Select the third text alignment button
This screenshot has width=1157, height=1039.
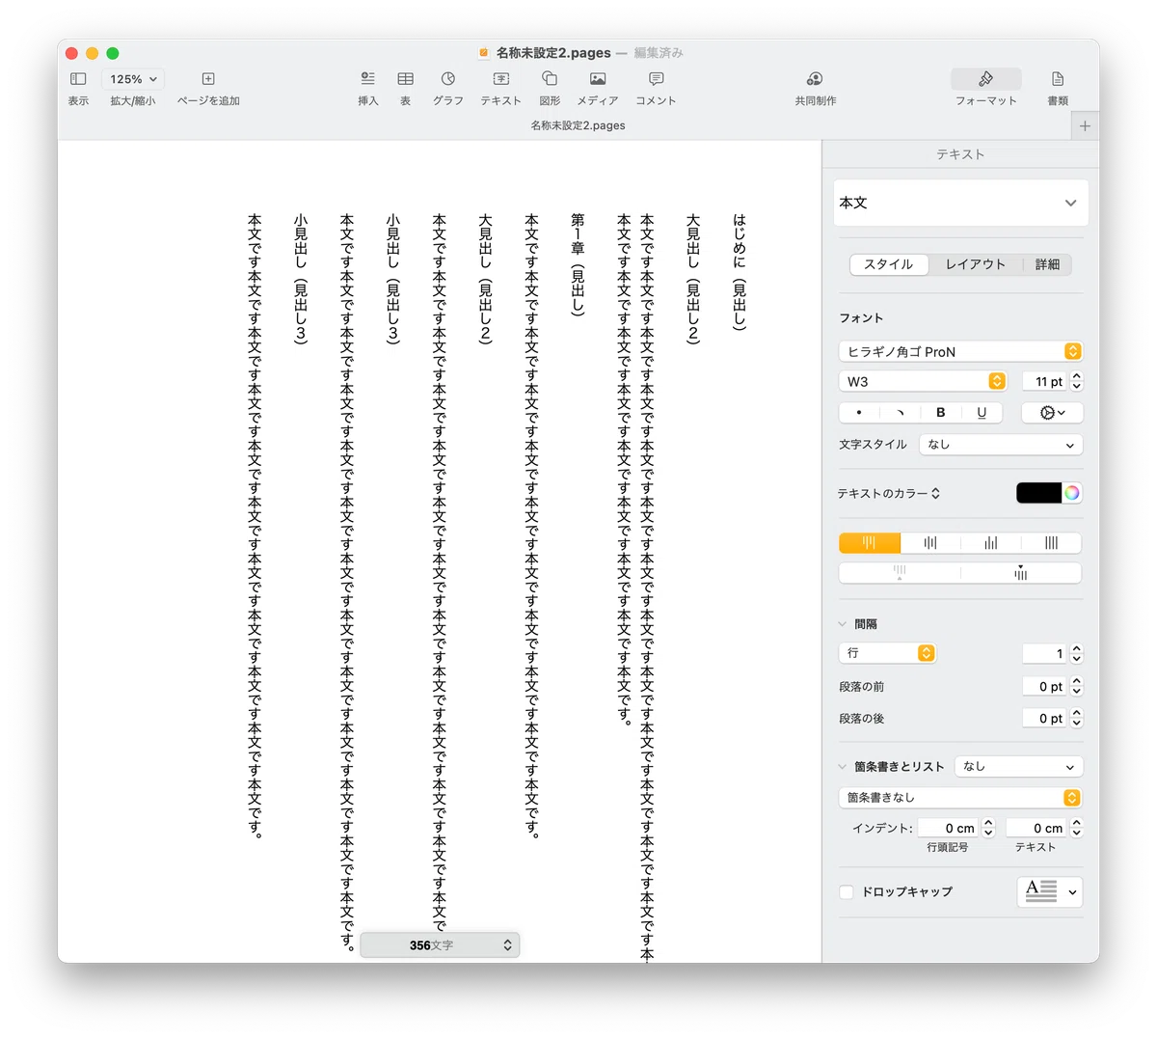click(991, 543)
